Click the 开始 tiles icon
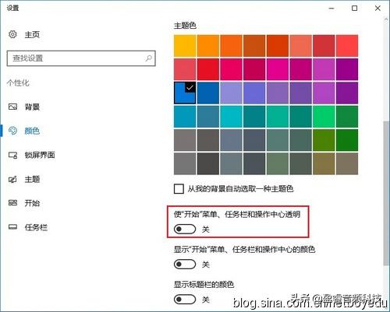 (x=12, y=203)
